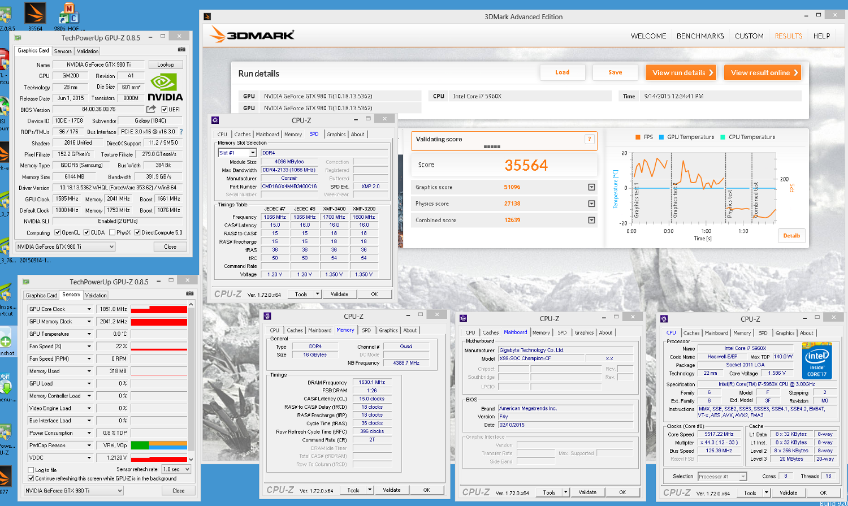Click the camera icon in GPU-Z Sensors window
The height and width of the screenshot is (506, 848).
pyautogui.click(x=189, y=293)
